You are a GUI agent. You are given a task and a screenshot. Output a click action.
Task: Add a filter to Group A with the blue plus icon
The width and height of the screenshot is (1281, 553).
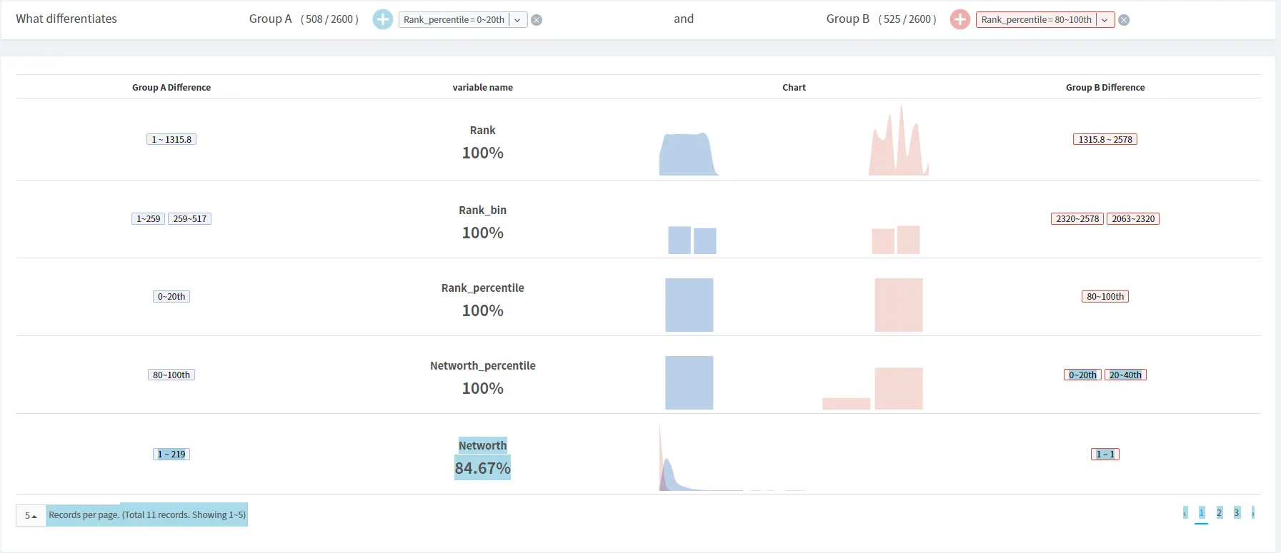(x=383, y=19)
